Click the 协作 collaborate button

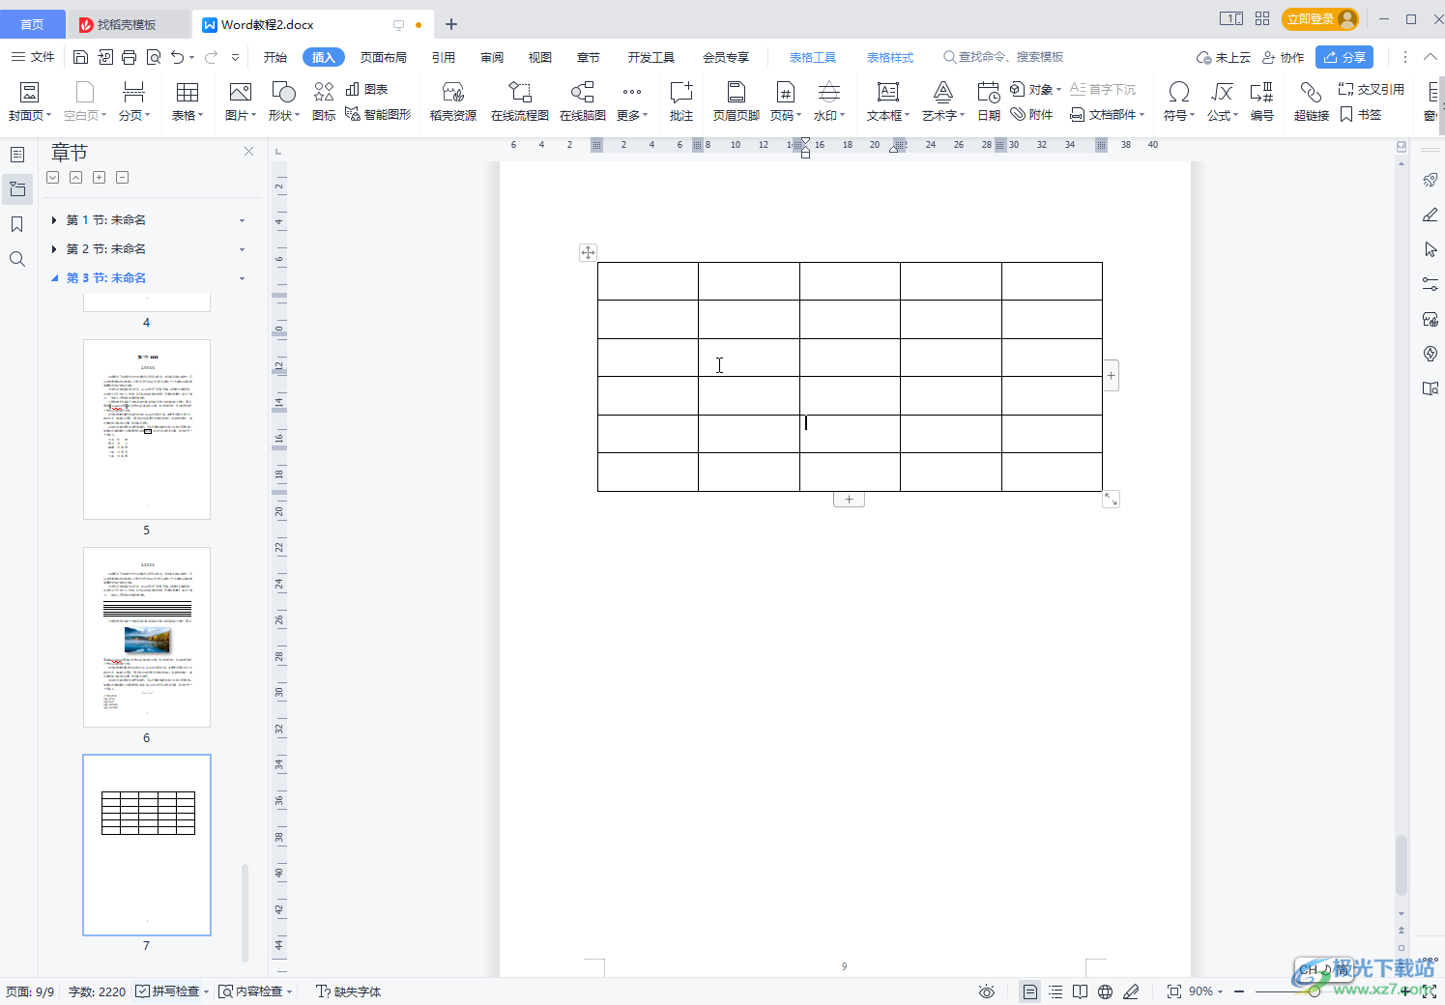(x=1284, y=57)
